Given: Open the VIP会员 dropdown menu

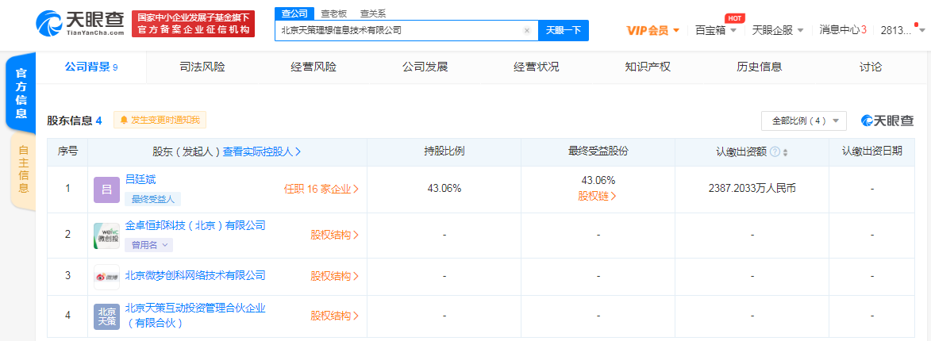Looking at the screenshot, I should [653, 30].
